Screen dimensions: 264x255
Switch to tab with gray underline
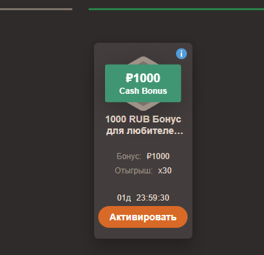coord(36,10)
